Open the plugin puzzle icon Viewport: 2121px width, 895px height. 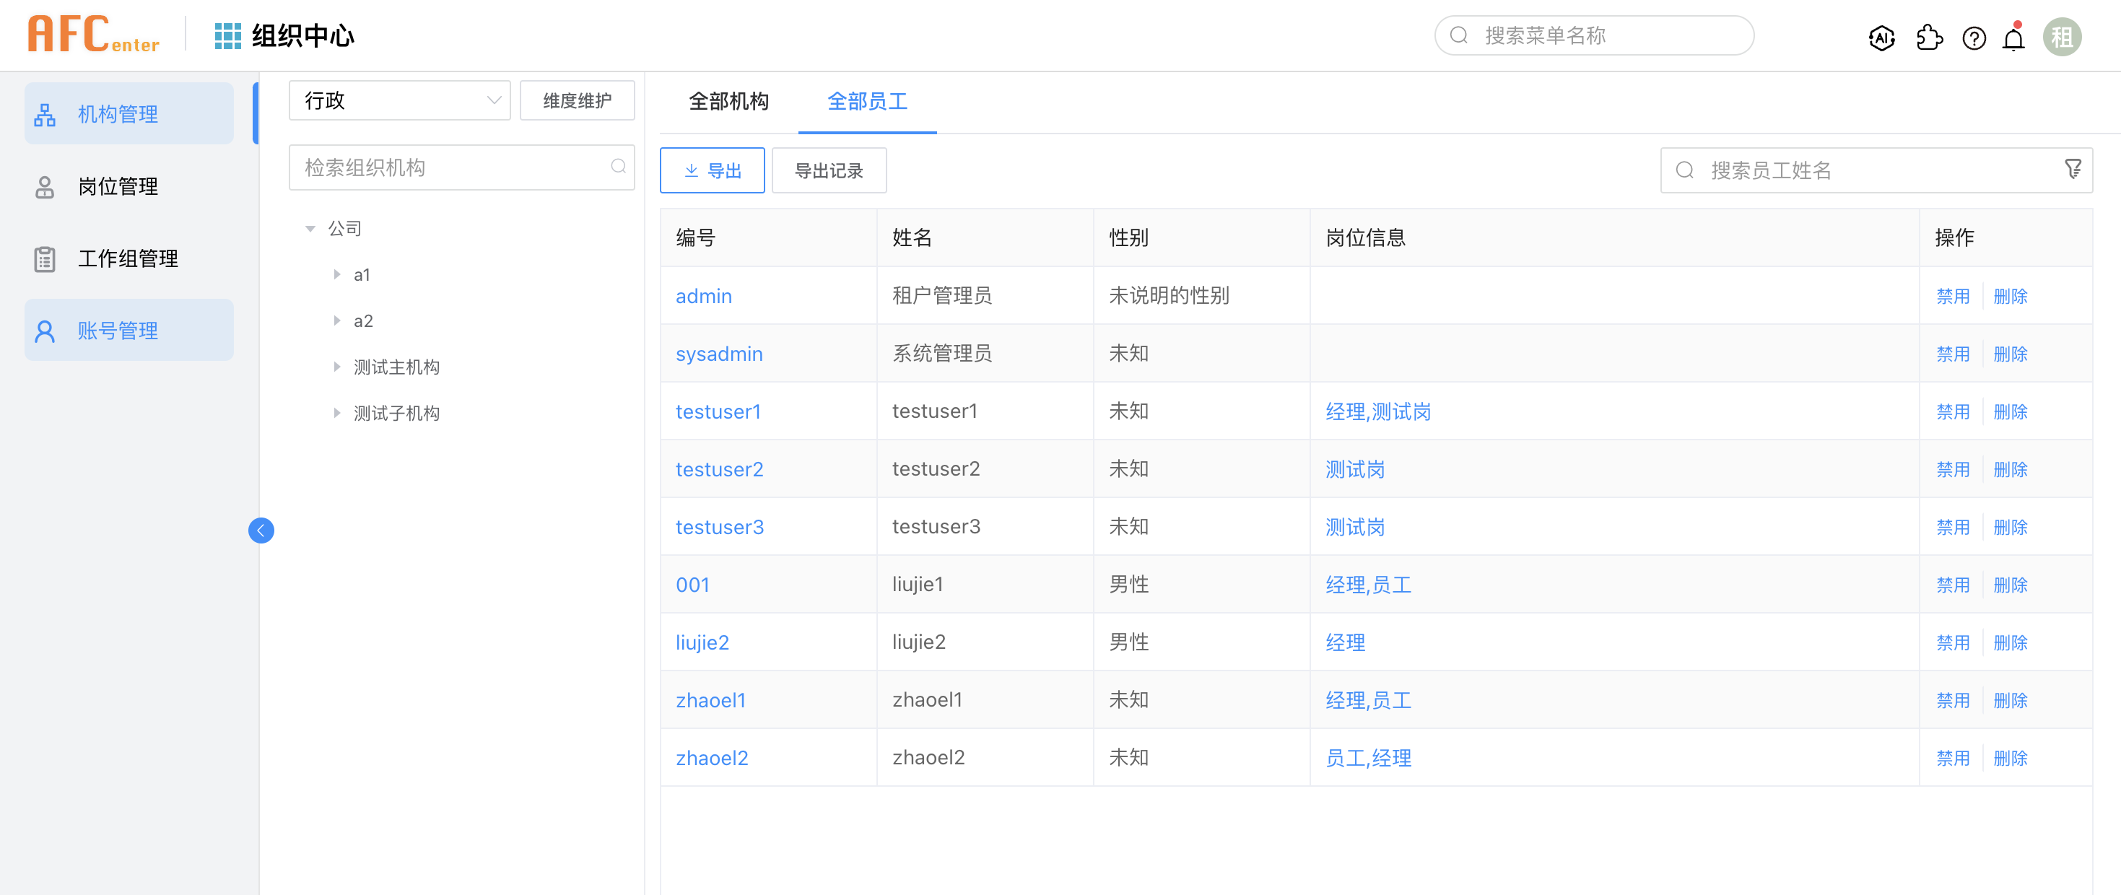click(1928, 37)
